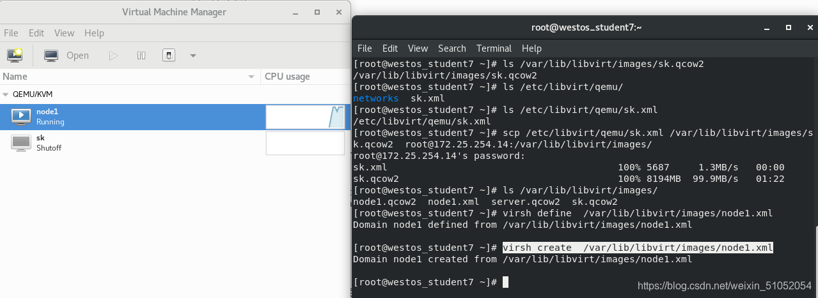Click the 'Virtual Machine Manager' title bar text
This screenshot has height=298, width=818.
(x=174, y=12)
